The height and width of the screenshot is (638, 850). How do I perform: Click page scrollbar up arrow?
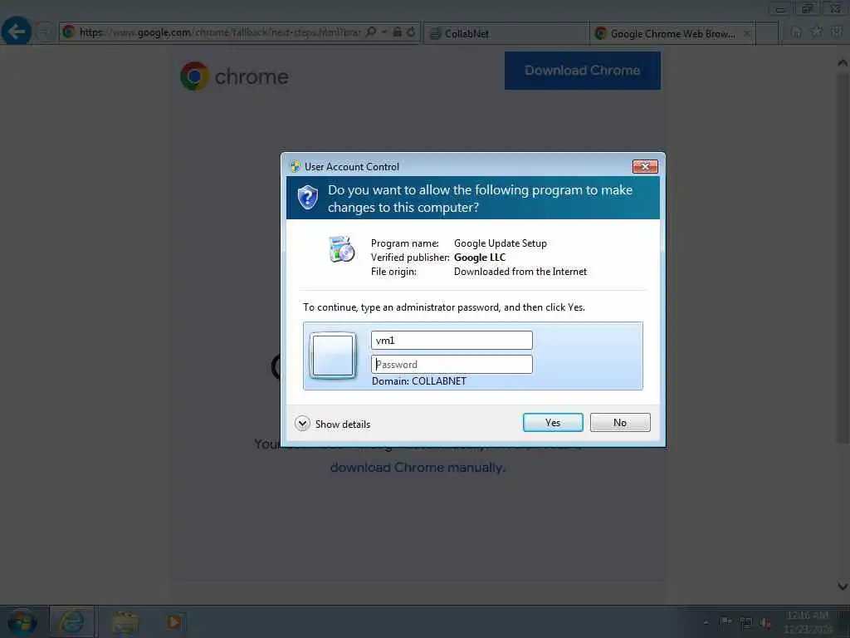click(843, 63)
